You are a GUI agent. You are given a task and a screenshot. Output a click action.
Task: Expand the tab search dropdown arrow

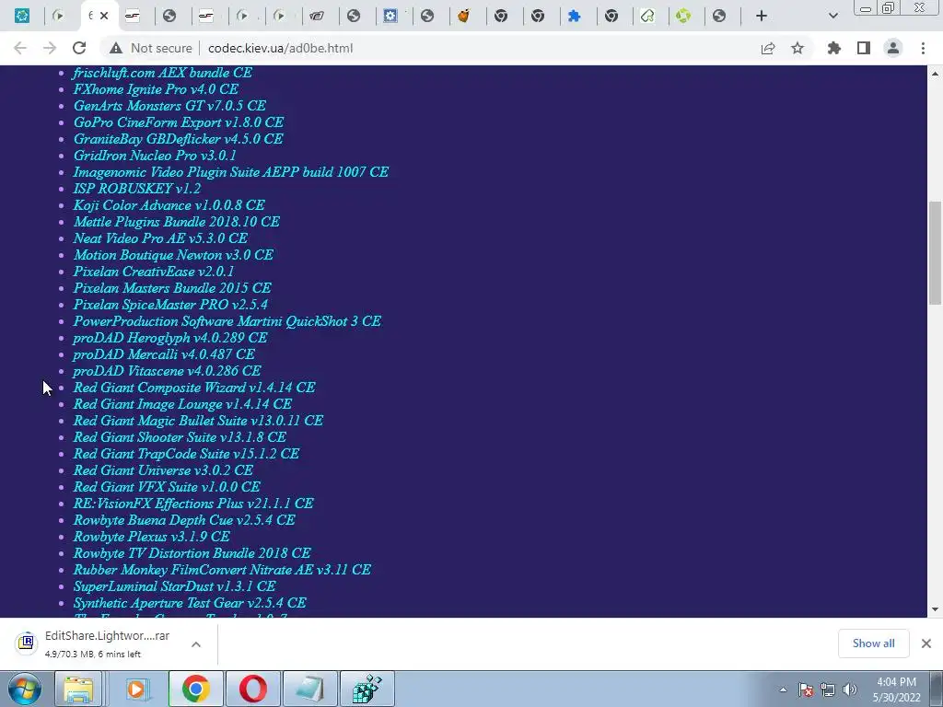coord(832,17)
